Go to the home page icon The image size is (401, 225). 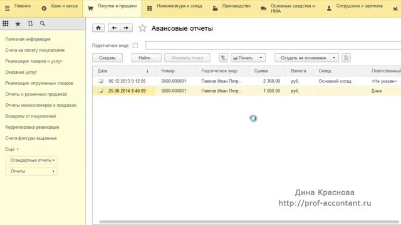point(98,28)
